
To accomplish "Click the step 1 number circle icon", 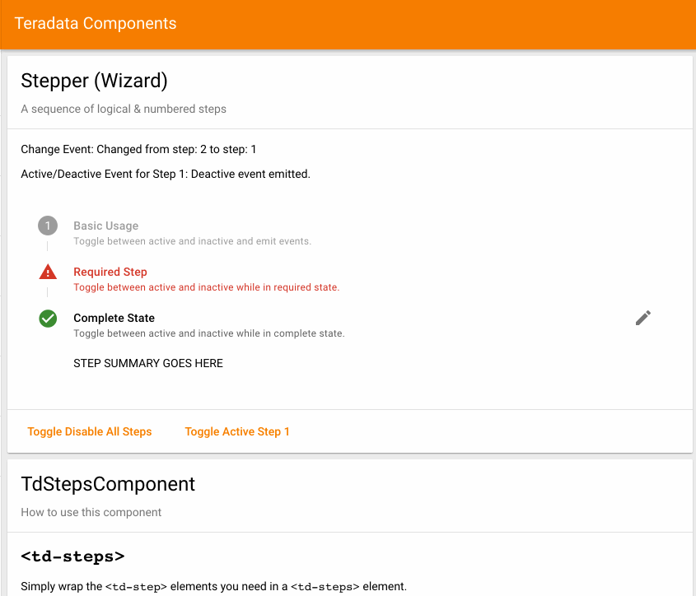I will click(x=48, y=226).
